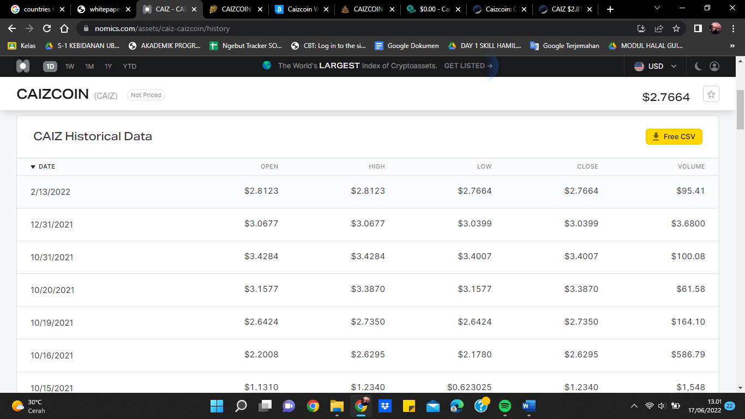Open a new browser tab
Screen dimensions: 745x419
coord(610,9)
